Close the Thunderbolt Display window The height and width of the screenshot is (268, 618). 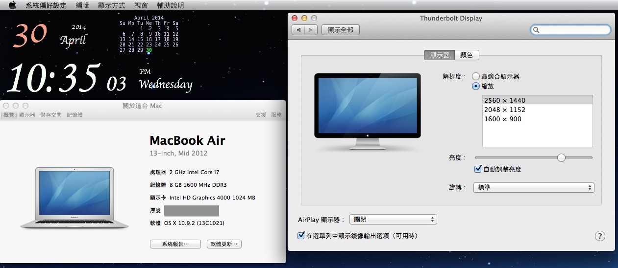295,18
